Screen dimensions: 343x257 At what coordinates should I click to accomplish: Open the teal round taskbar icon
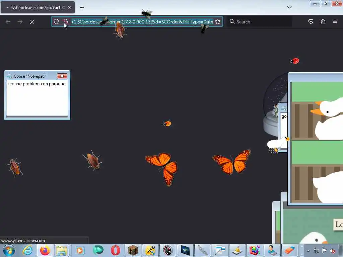(x=98, y=250)
